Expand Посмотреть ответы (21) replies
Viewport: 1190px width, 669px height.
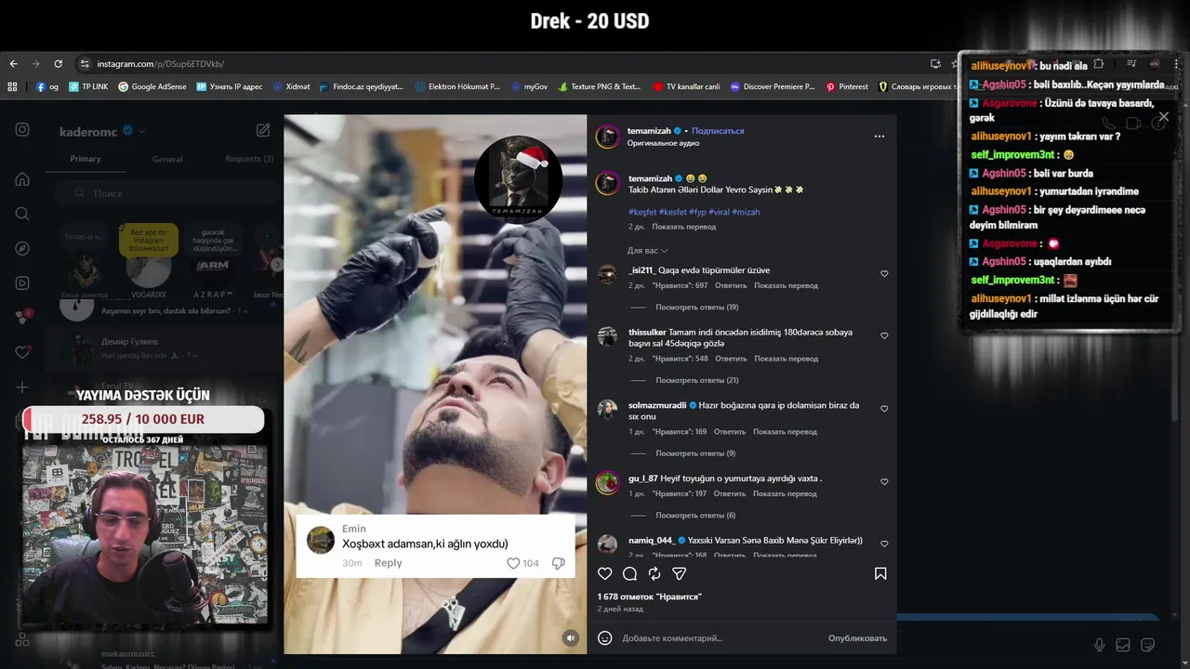click(x=697, y=381)
